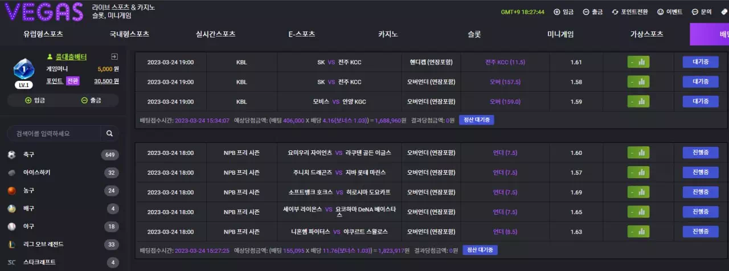This screenshot has height=271, width=729.
Task: Switch to the 카지노 tab
Action: tap(388, 34)
